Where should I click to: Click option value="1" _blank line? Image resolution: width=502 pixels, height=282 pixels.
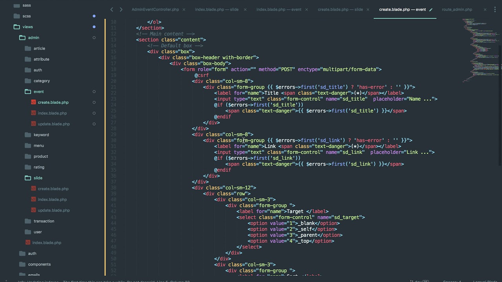click(294, 223)
